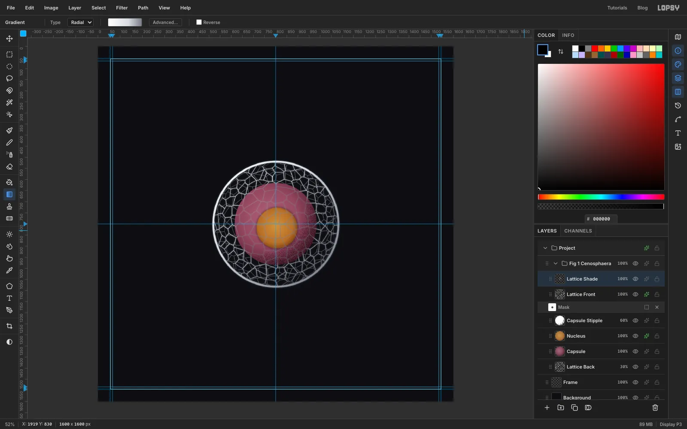Toggle visibility of Lattice Back layer

[x=635, y=367]
